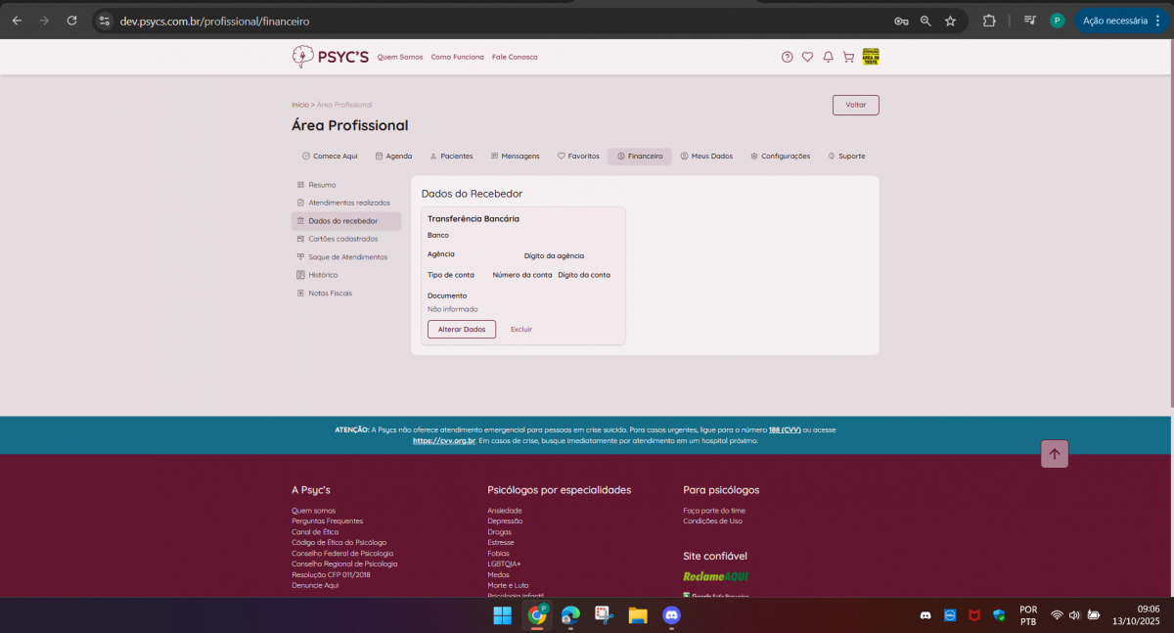
Task: Click the scroll-to-top arrow button
Action: pyautogui.click(x=1054, y=454)
